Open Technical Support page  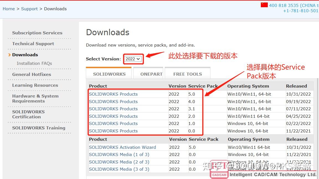coord(33,44)
